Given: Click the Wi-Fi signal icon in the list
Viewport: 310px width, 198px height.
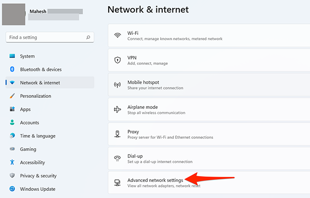Looking at the screenshot, I should pos(117,35).
